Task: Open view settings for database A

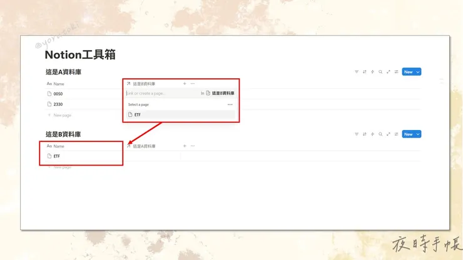Action: point(396,72)
